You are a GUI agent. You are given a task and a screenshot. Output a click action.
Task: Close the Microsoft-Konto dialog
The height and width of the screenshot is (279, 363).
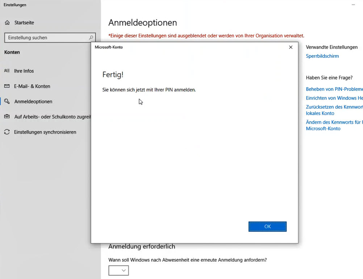click(291, 47)
